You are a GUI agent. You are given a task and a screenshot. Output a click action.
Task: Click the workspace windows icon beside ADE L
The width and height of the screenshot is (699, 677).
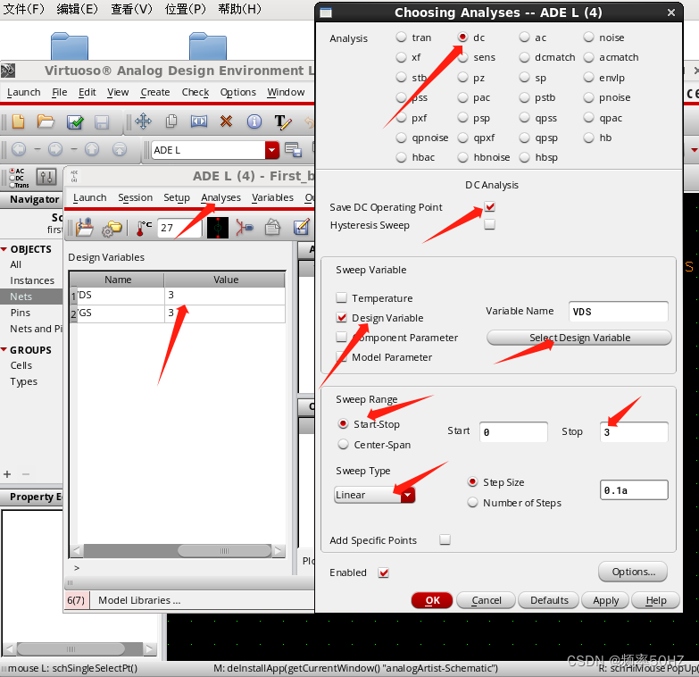pos(294,150)
